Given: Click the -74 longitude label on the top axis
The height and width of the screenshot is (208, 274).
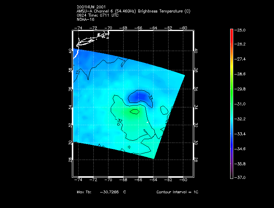Looking at the screenshot, I should coord(79,28).
